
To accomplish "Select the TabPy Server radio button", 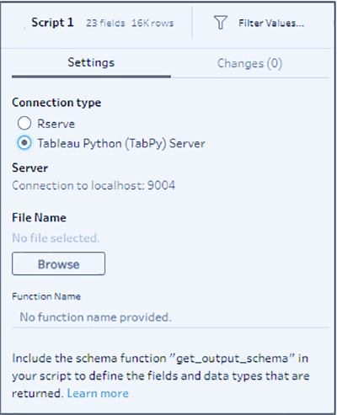I will point(24,143).
